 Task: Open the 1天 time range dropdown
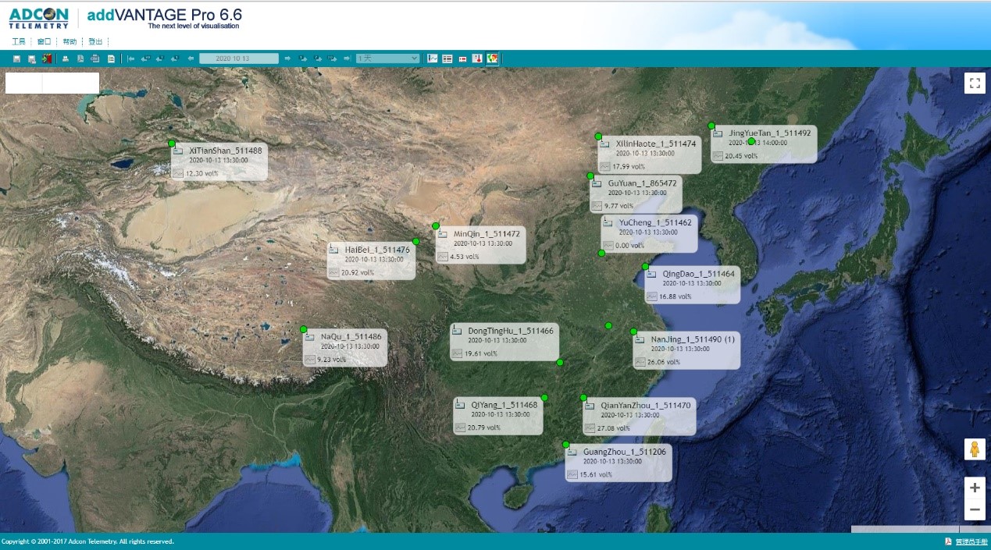(387, 59)
